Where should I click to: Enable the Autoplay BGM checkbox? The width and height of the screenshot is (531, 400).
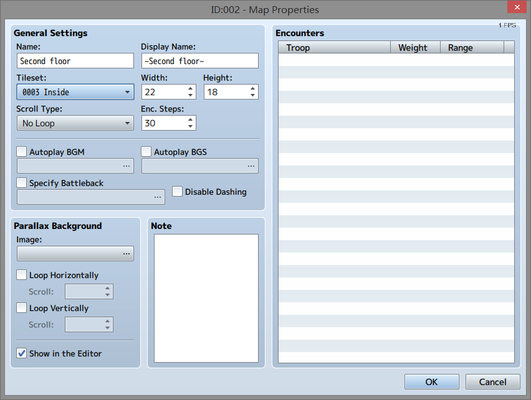pyautogui.click(x=22, y=152)
